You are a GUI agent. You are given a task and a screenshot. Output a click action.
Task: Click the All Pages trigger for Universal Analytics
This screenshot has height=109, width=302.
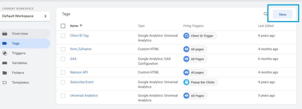point(195,95)
